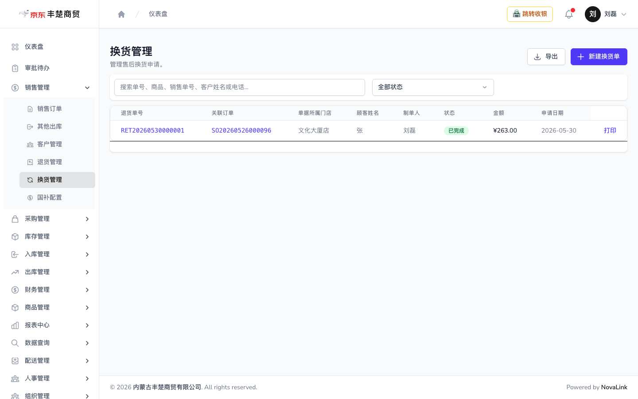Click the 报表中心 bar chart icon
The image size is (638, 399).
tap(15, 325)
